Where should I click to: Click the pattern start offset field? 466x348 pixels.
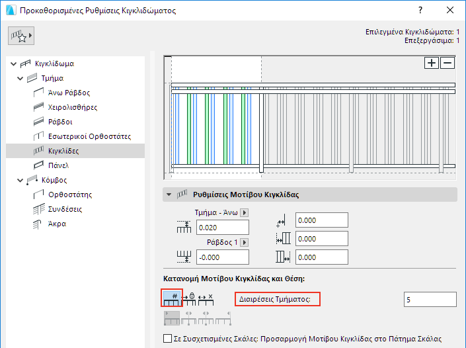[x=321, y=239]
